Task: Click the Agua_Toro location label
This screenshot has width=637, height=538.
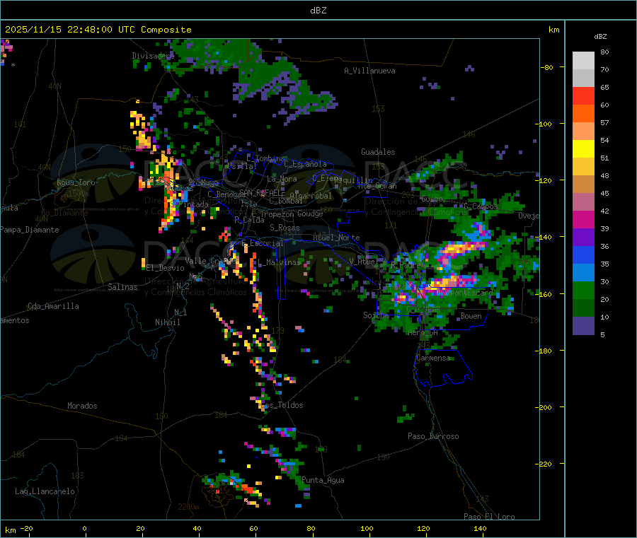Action: [x=76, y=182]
